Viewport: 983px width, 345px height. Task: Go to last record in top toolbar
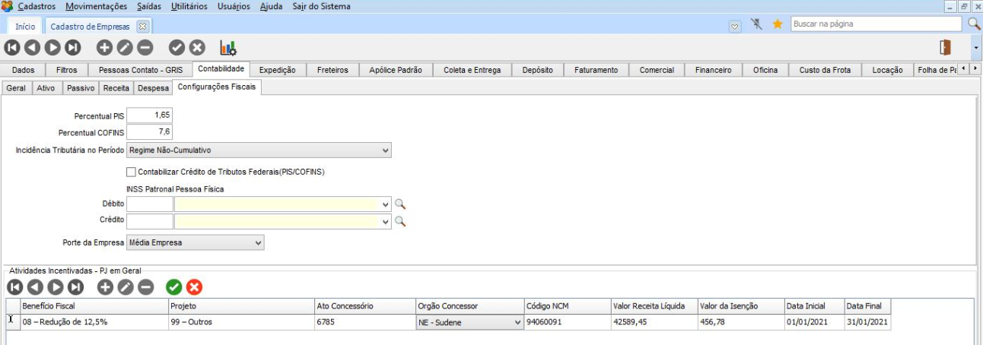coord(73,47)
